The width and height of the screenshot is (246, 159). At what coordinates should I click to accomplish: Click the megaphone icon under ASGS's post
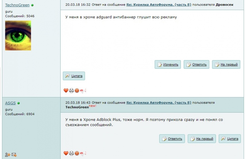83,153
